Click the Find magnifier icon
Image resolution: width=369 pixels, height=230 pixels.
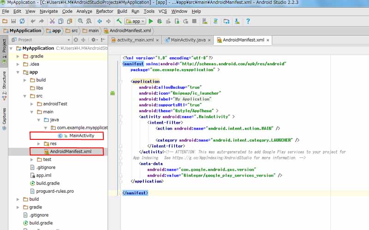[80, 21]
